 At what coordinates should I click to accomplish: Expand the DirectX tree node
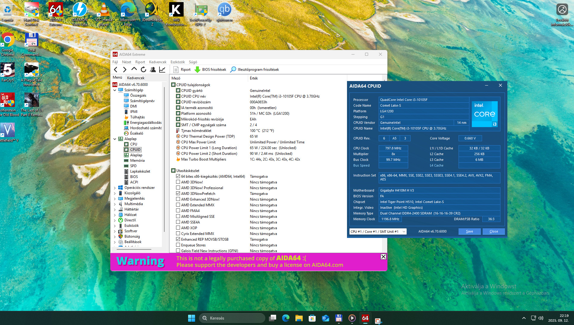point(115,220)
